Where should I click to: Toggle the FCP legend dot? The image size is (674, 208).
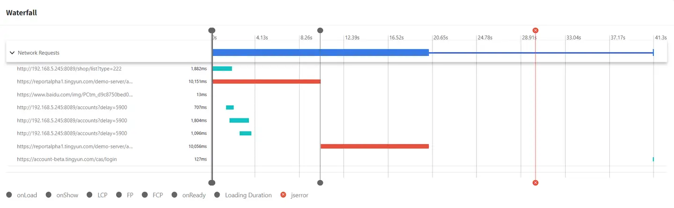(x=145, y=195)
